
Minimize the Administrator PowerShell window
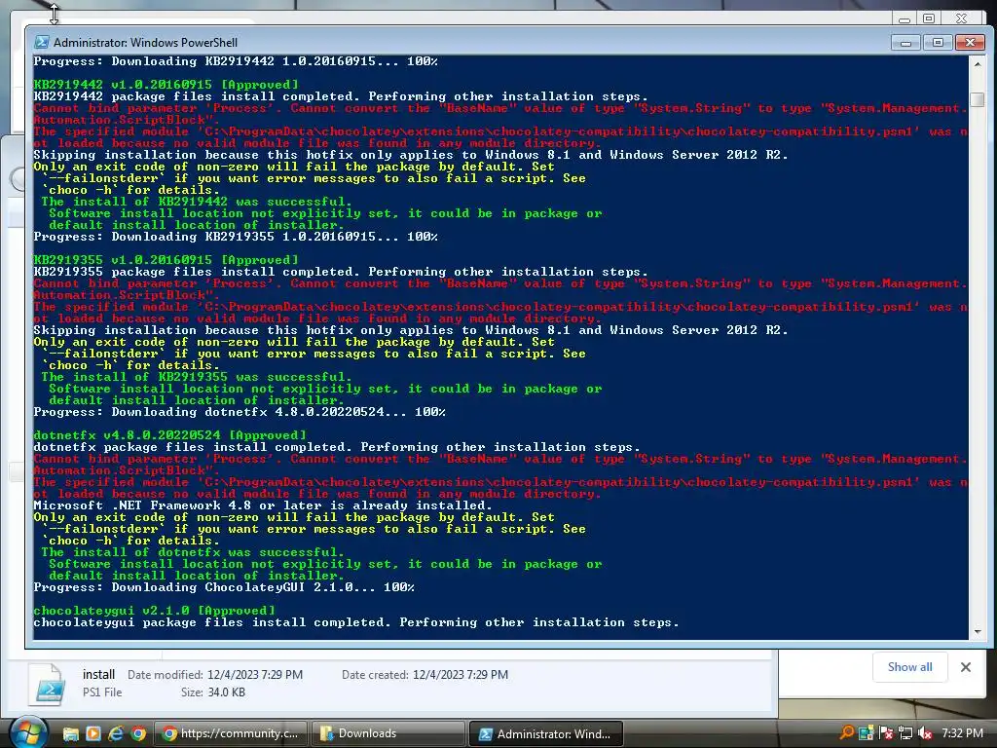pyautogui.click(x=905, y=43)
